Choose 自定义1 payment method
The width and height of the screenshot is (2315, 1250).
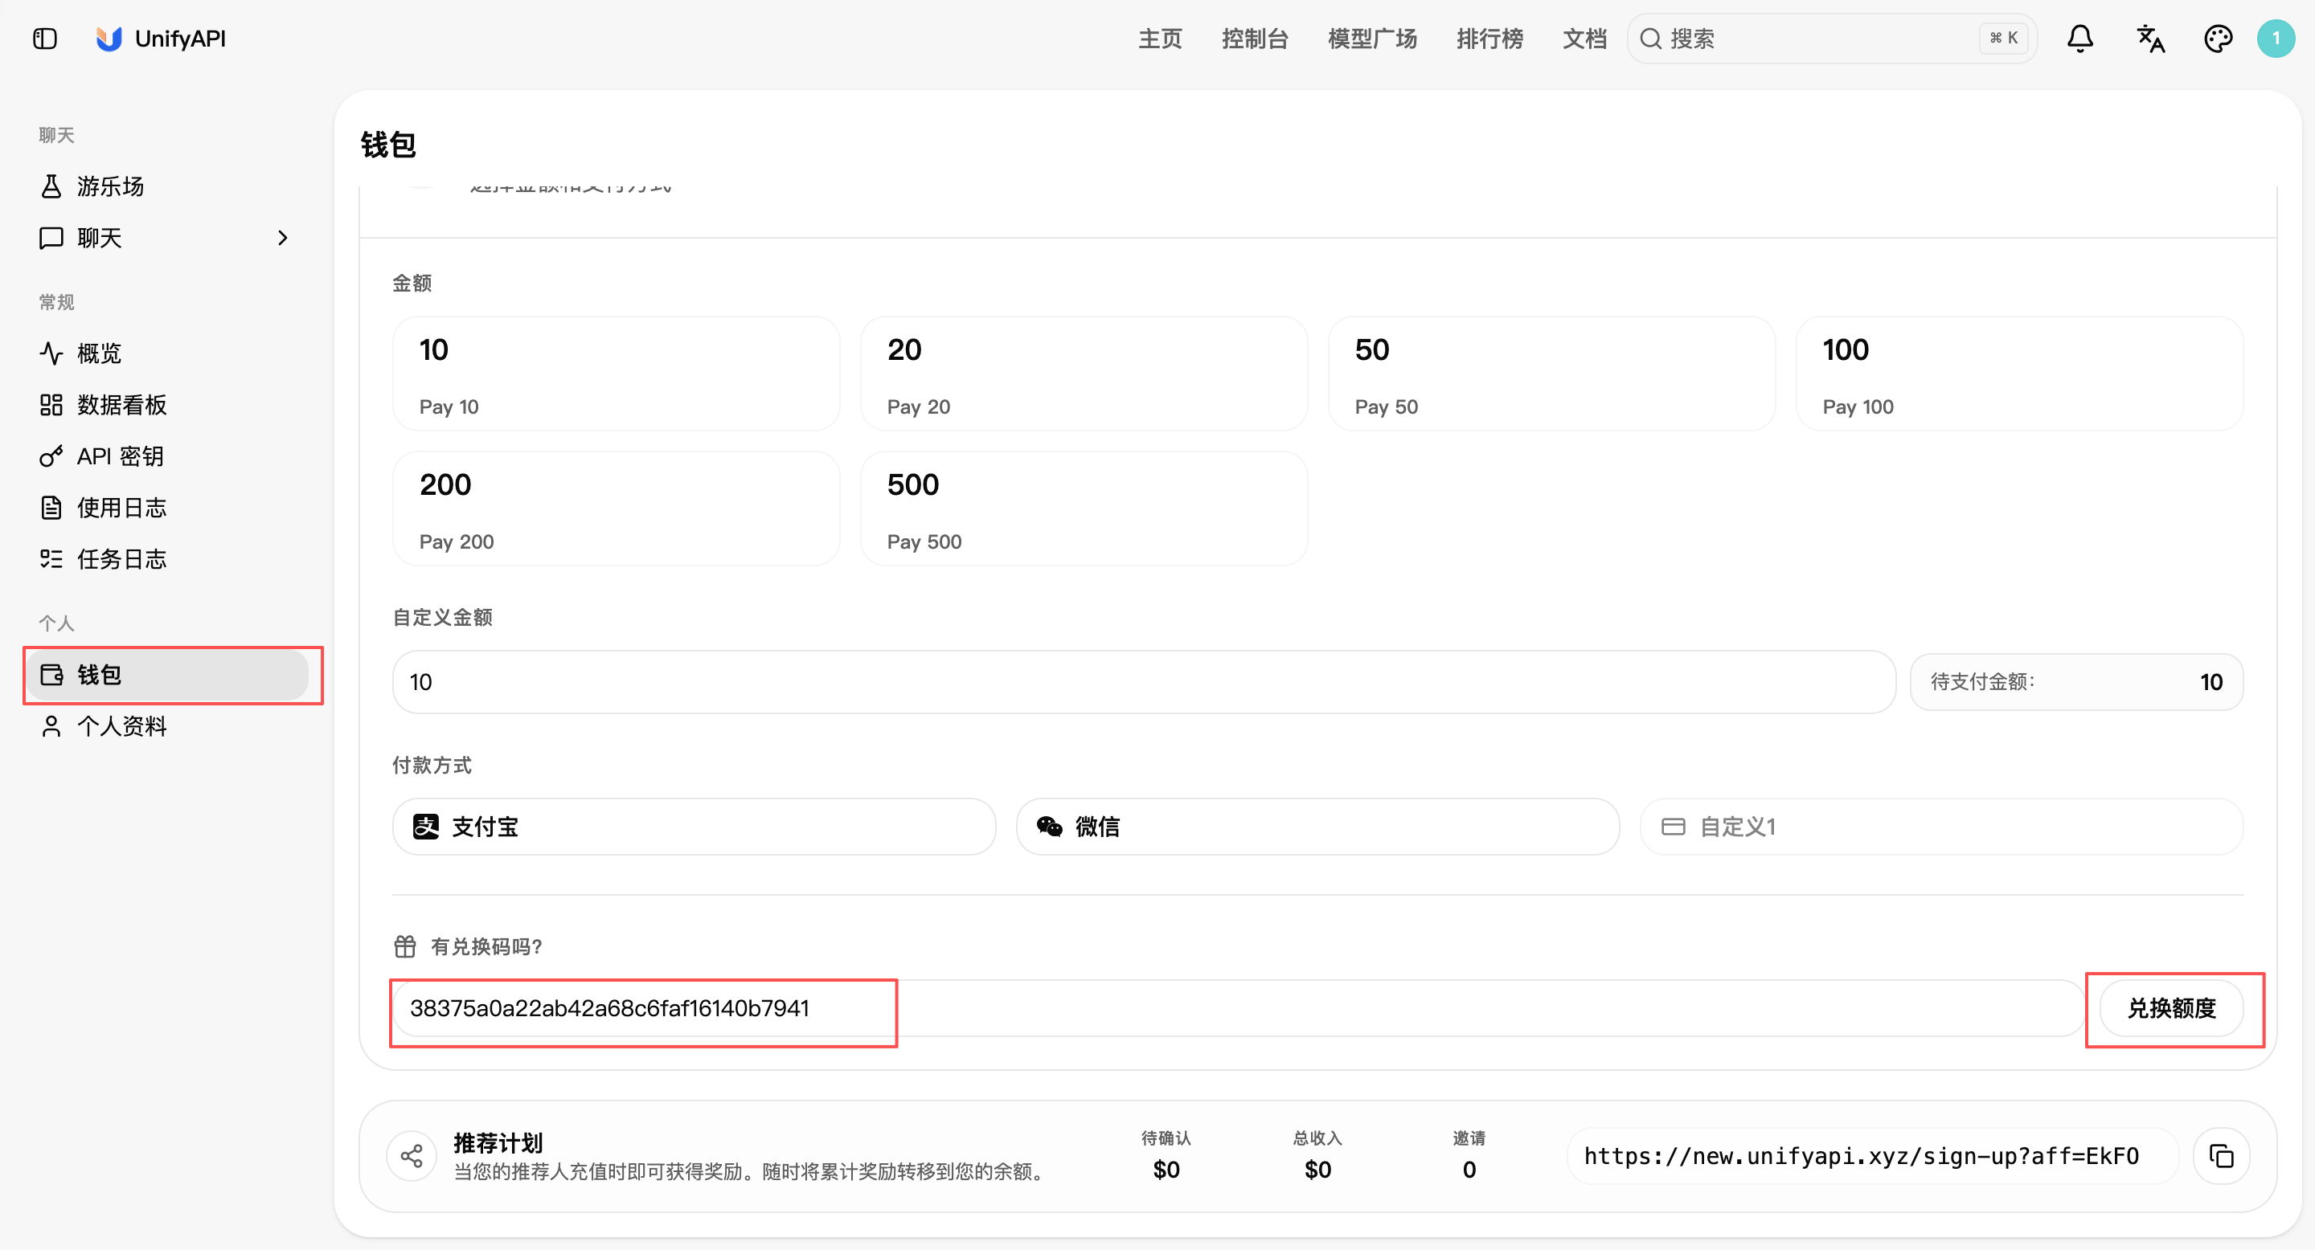[x=1941, y=826]
